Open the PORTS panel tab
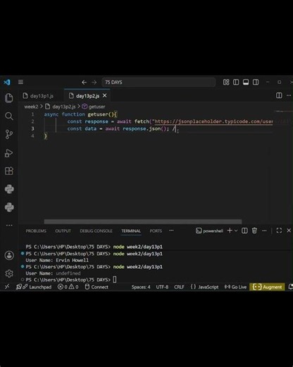 (156, 231)
